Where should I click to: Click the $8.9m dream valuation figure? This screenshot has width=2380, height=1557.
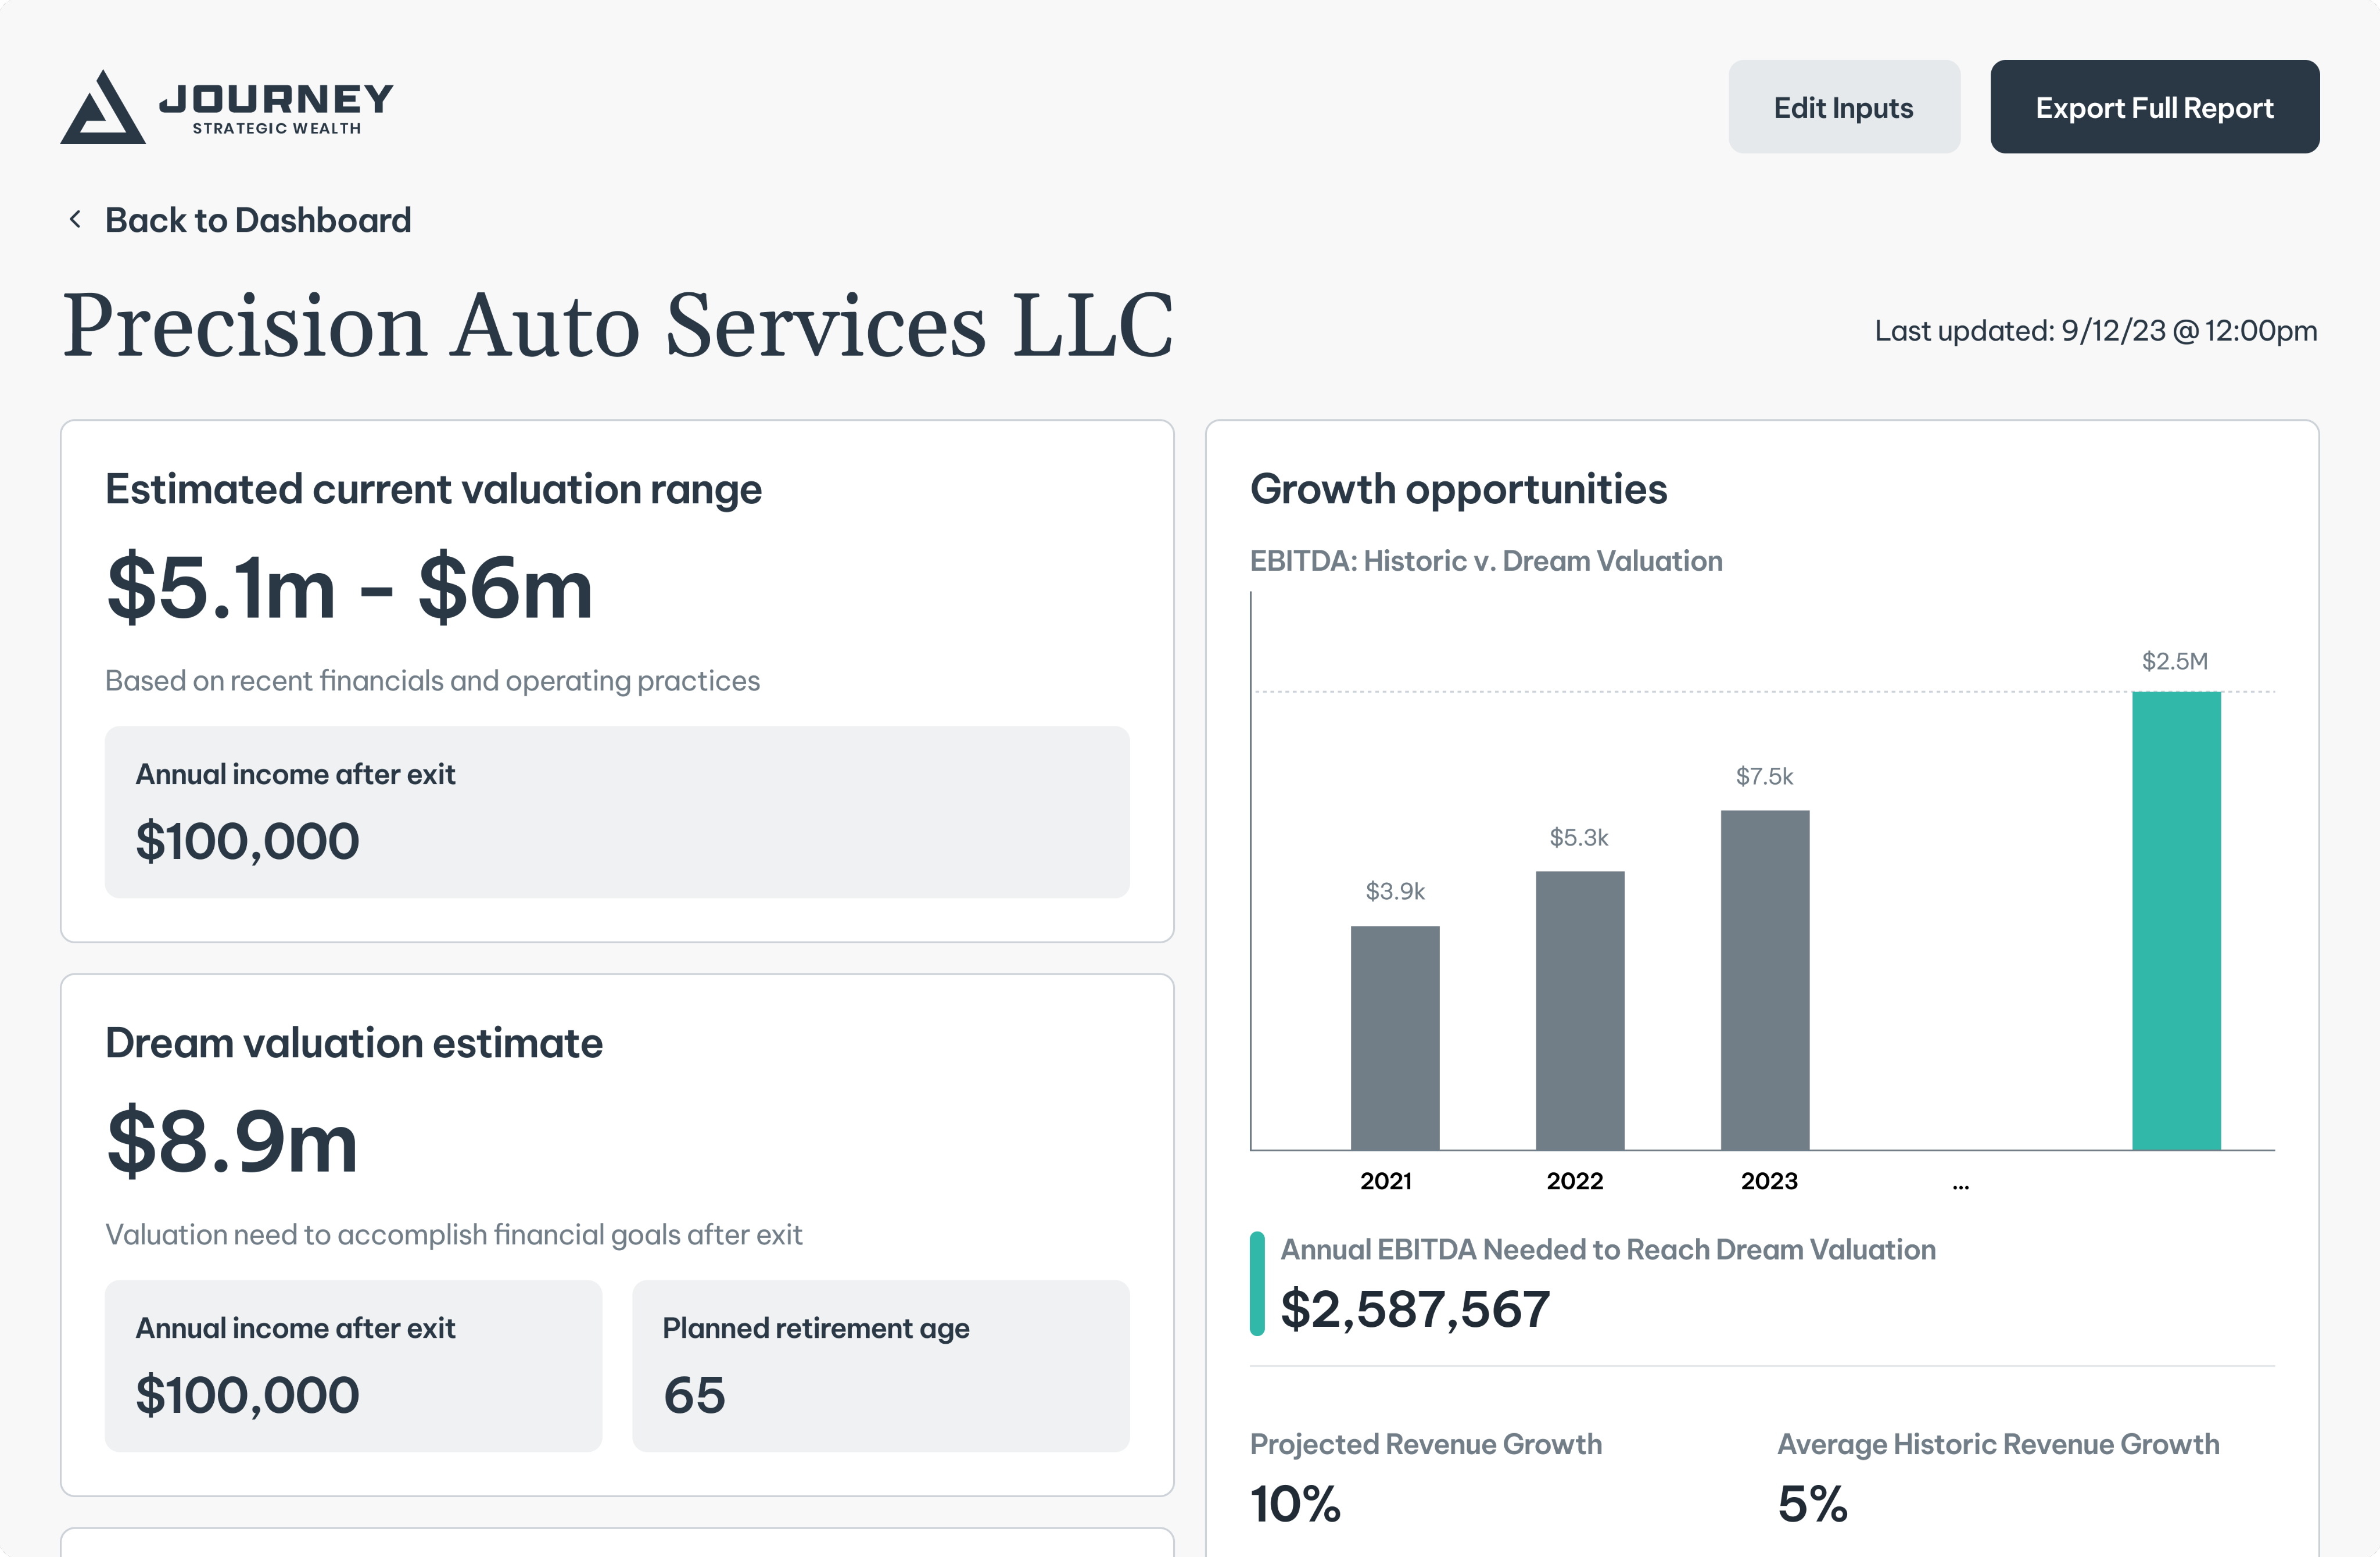(232, 1143)
